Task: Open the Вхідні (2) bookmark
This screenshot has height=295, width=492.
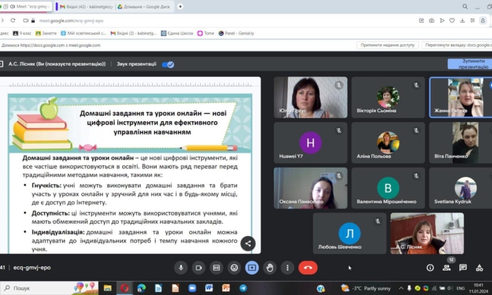Action: pos(133,33)
